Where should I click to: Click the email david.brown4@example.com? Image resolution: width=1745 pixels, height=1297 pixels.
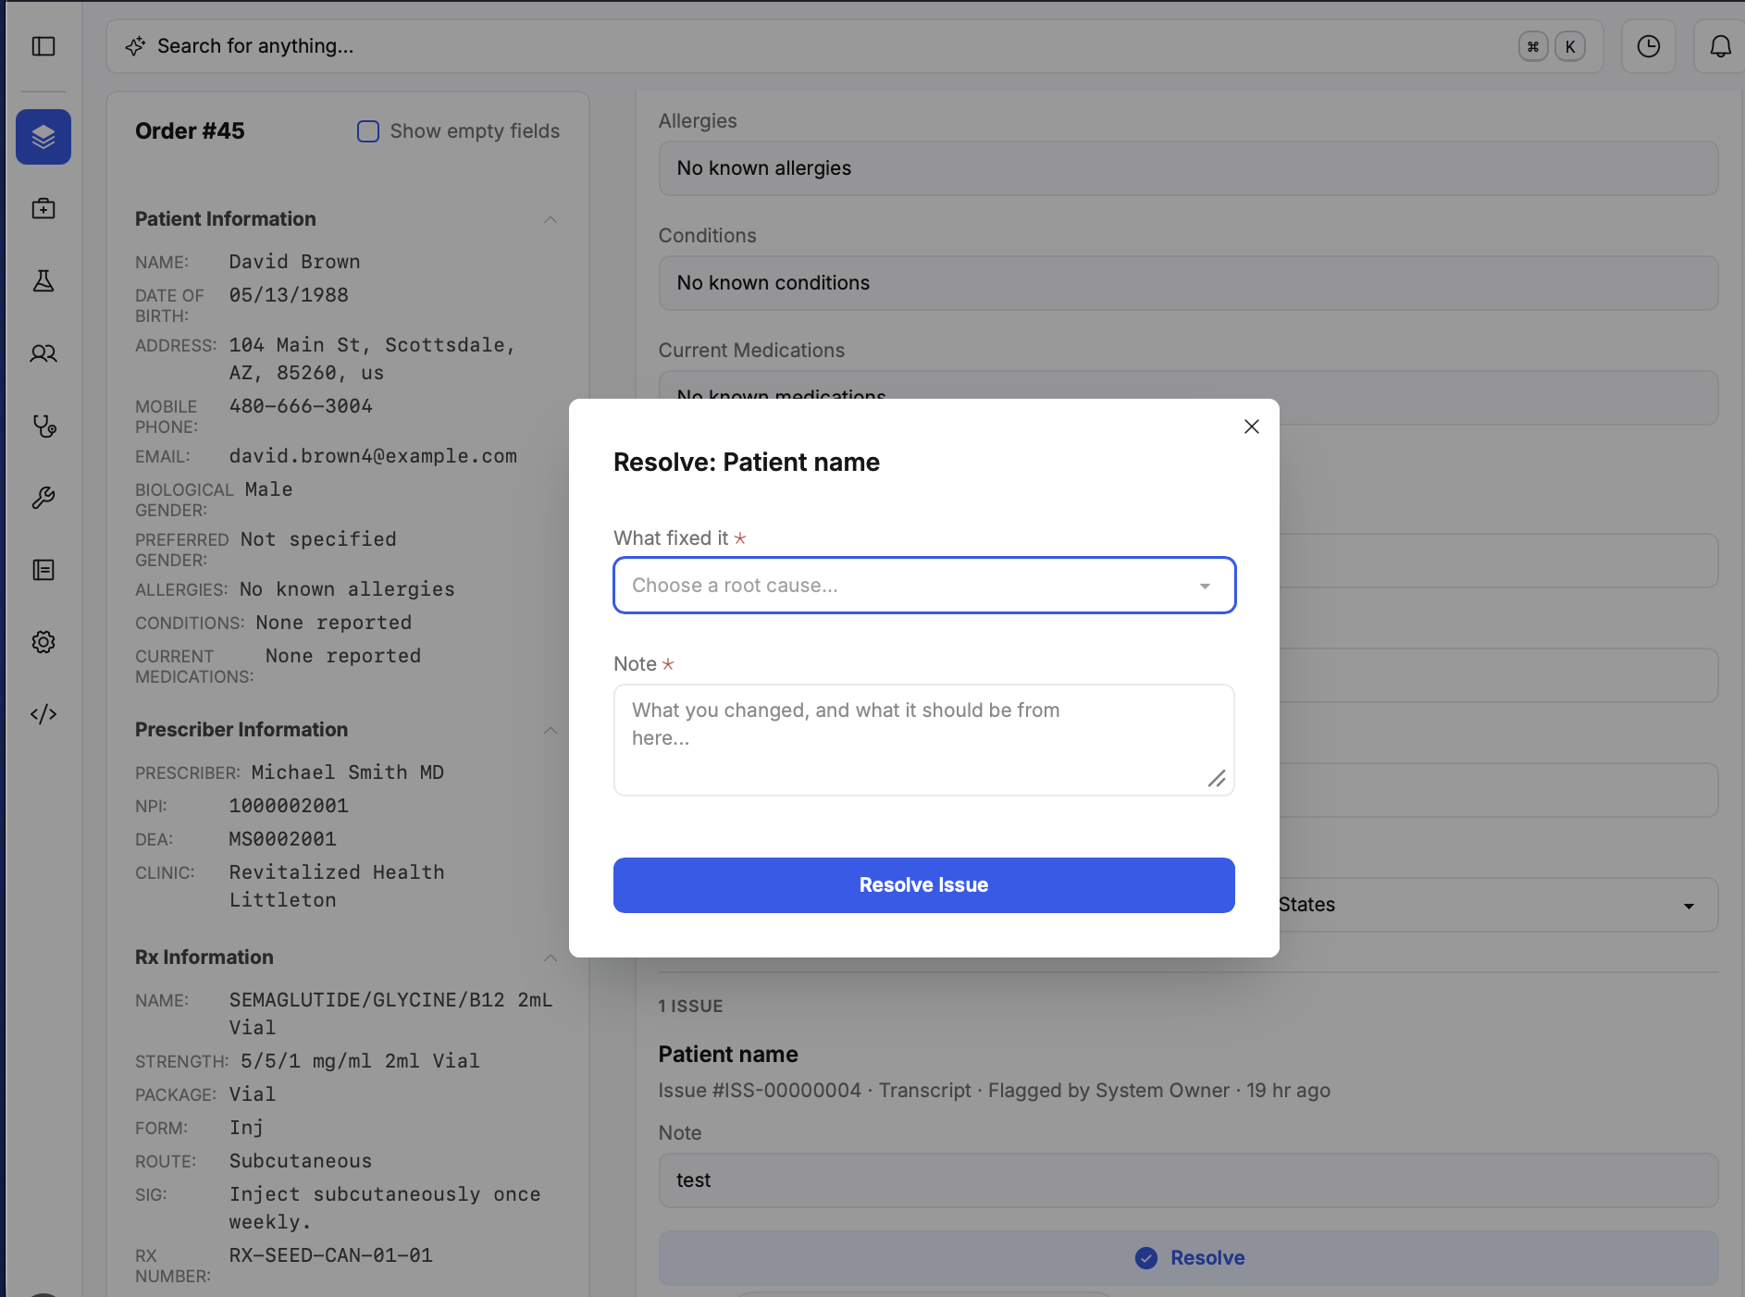click(x=373, y=456)
